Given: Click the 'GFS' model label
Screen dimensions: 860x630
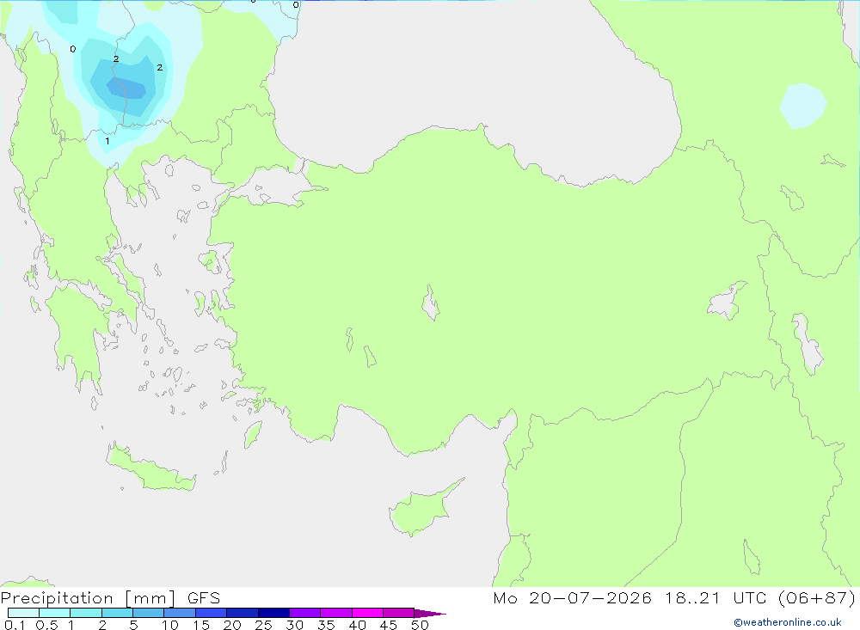Looking at the screenshot, I should pyautogui.click(x=204, y=598).
